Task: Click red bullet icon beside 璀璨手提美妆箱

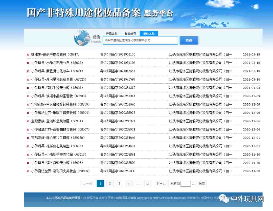Action: click(28, 113)
